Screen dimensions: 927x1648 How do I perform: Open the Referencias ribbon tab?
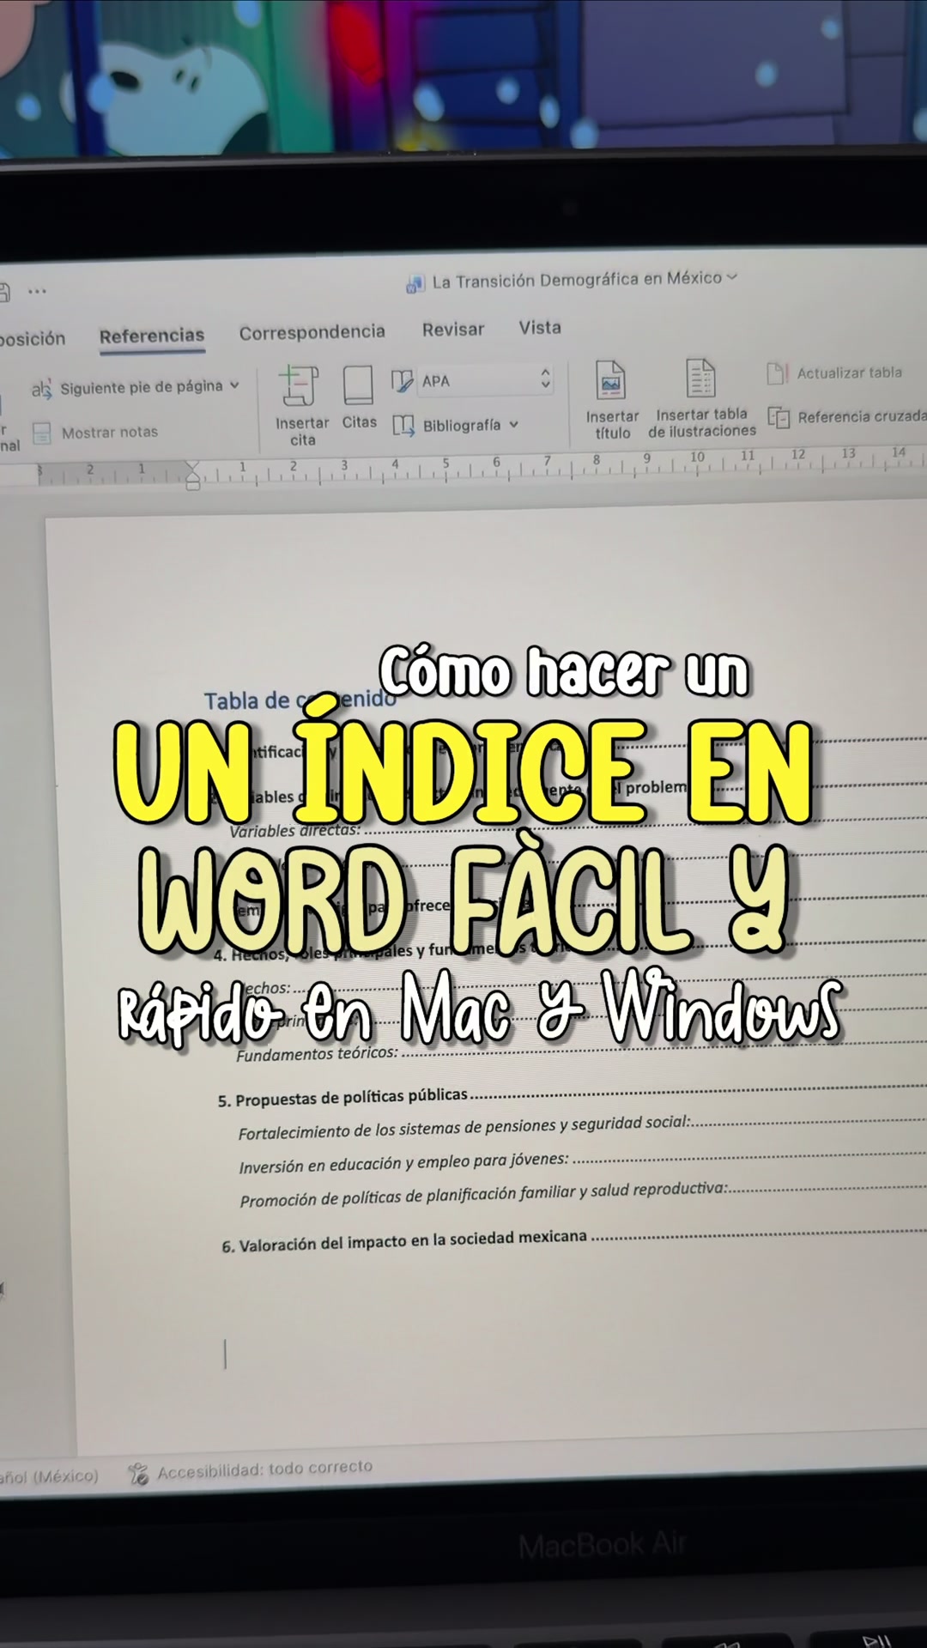coord(152,336)
